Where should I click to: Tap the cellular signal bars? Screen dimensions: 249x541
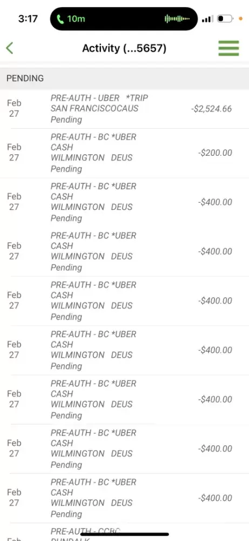coord(207,18)
